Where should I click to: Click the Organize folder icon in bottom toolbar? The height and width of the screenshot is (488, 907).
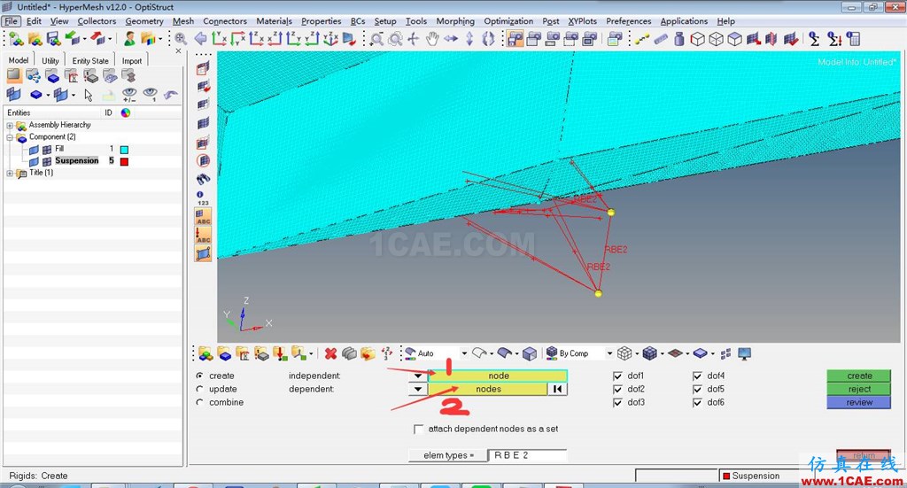(368, 353)
